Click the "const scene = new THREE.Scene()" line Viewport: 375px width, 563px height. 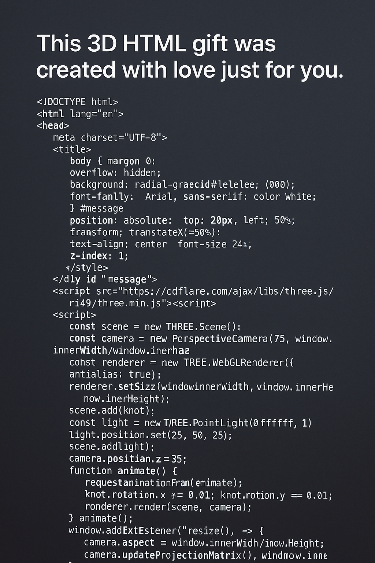coord(155,327)
